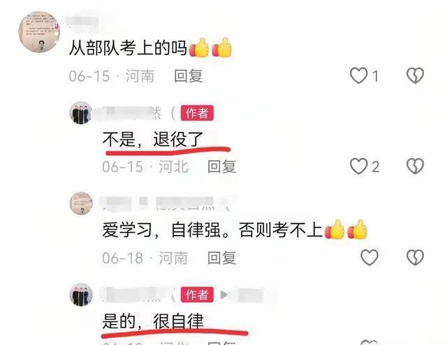This screenshot has height=345, width=447.
Task: Tap broken heart on 不是，退役了 reply
Action: pyautogui.click(x=415, y=166)
